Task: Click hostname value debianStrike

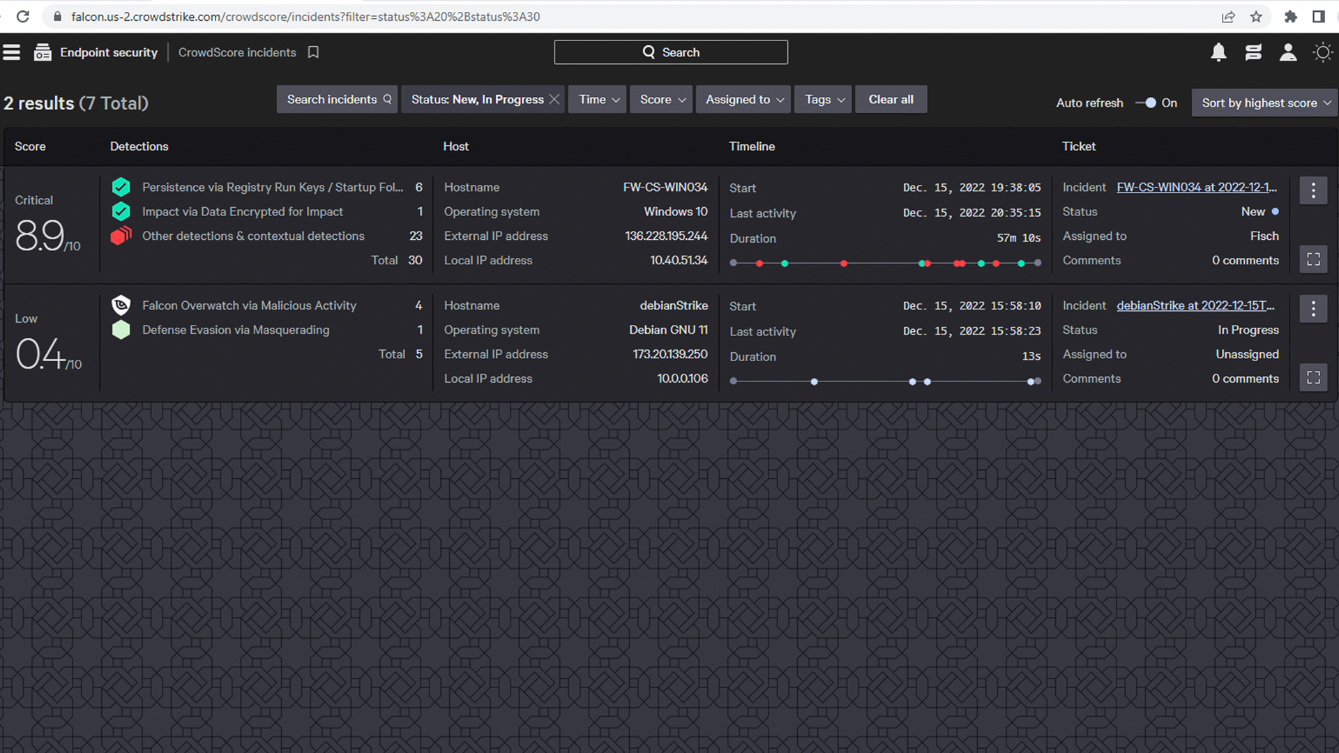Action: point(674,305)
